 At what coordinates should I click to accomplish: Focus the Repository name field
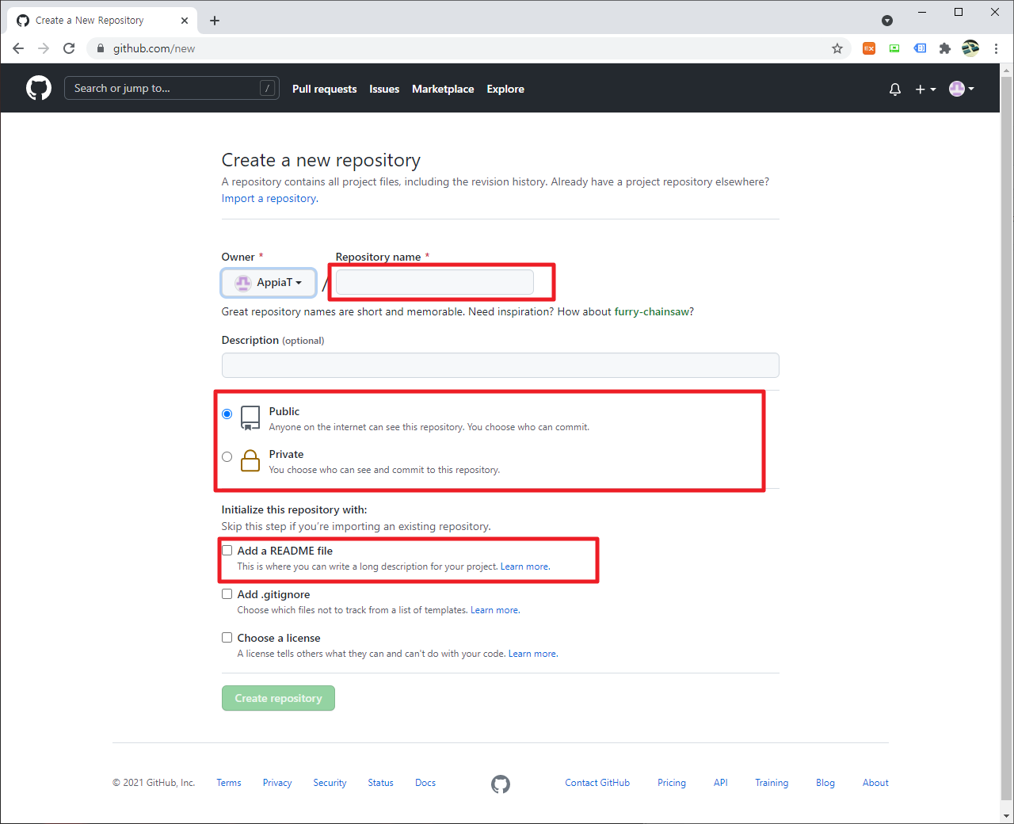point(435,282)
